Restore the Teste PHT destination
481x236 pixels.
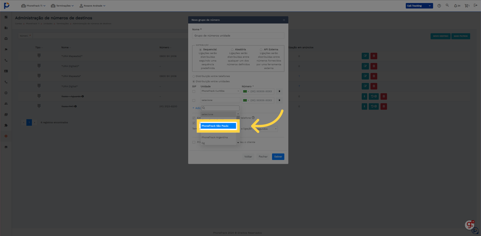click(x=374, y=106)
